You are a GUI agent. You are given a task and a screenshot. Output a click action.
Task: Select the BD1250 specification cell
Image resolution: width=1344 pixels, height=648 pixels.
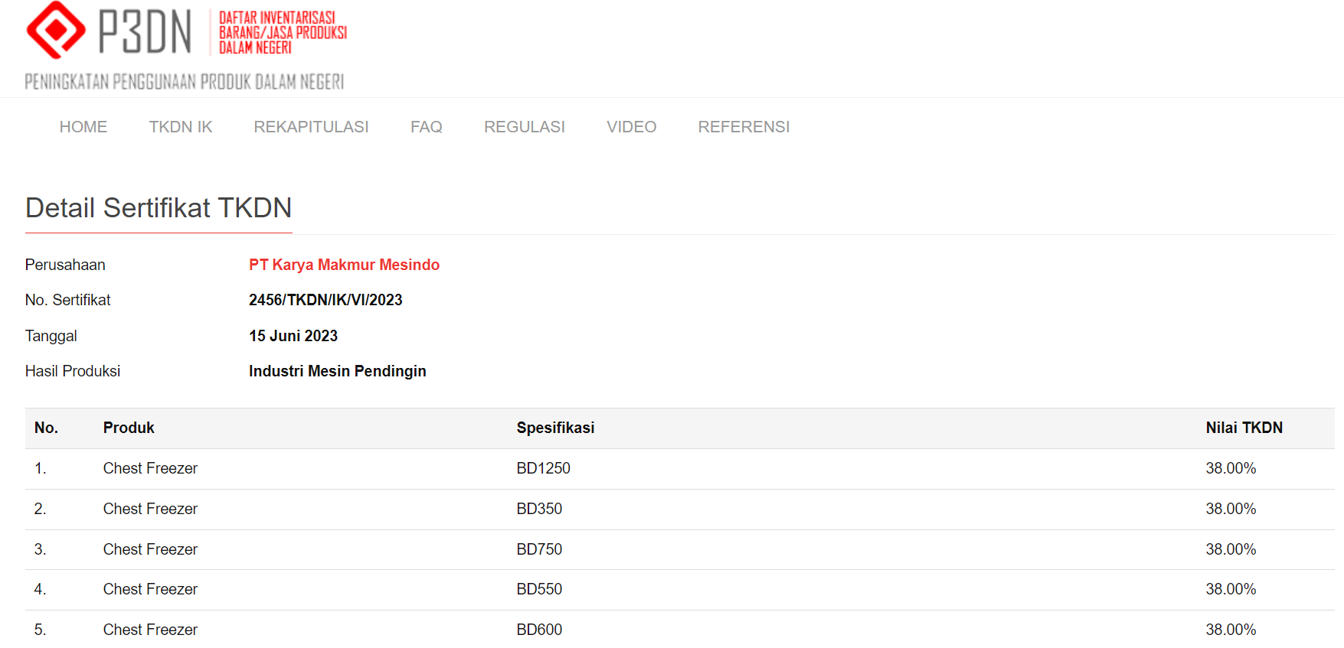tap(543, 468)
